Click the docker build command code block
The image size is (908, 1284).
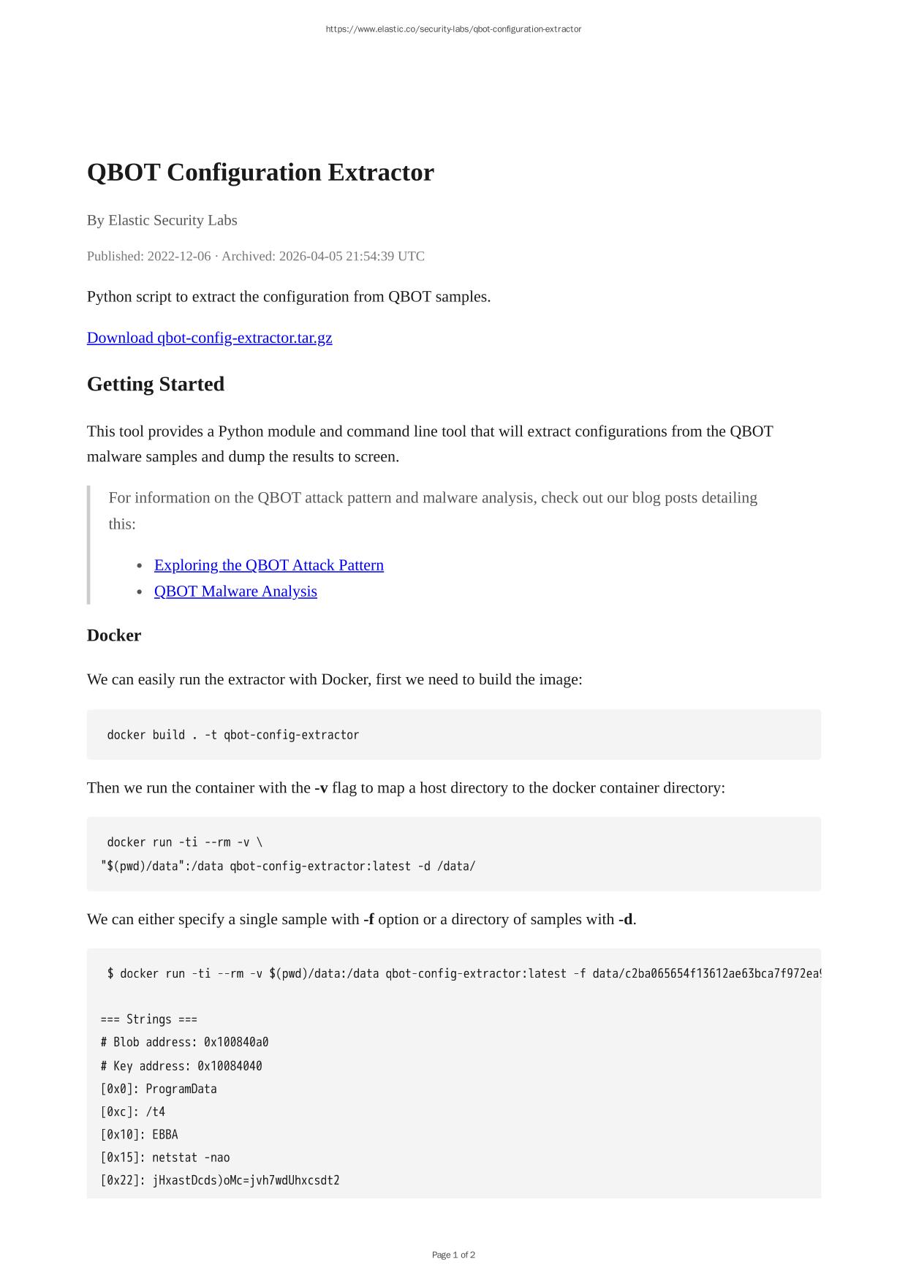233,735
